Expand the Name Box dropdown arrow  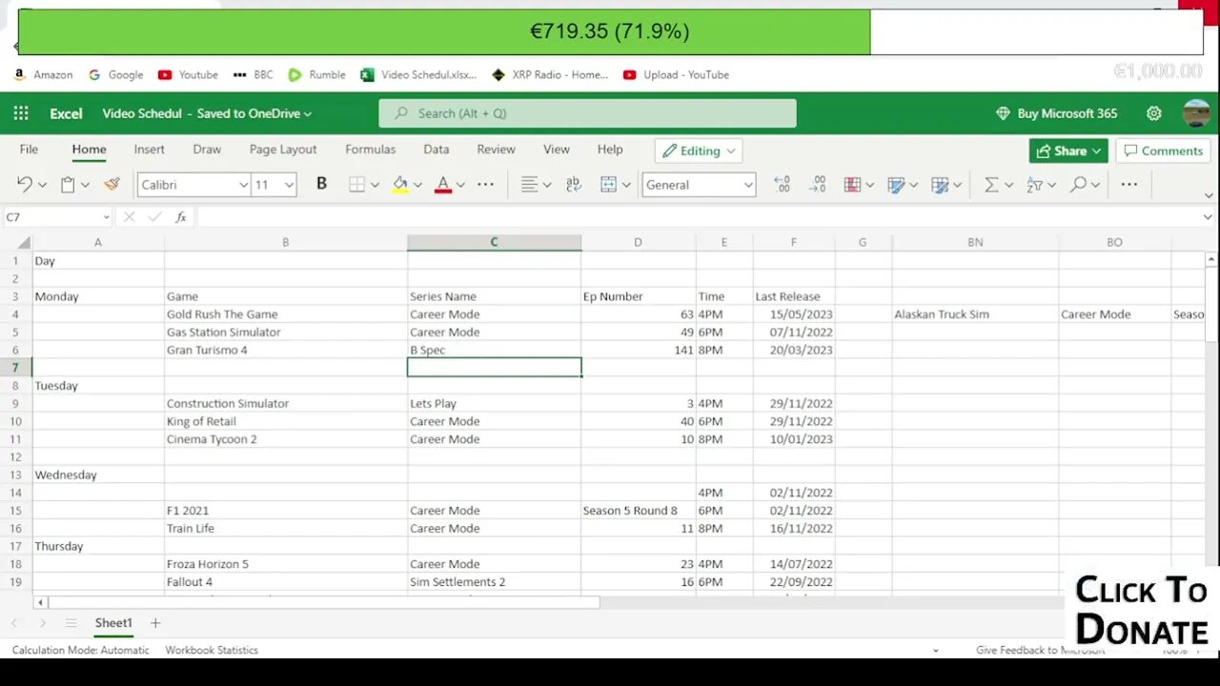(x=106, y=217)
